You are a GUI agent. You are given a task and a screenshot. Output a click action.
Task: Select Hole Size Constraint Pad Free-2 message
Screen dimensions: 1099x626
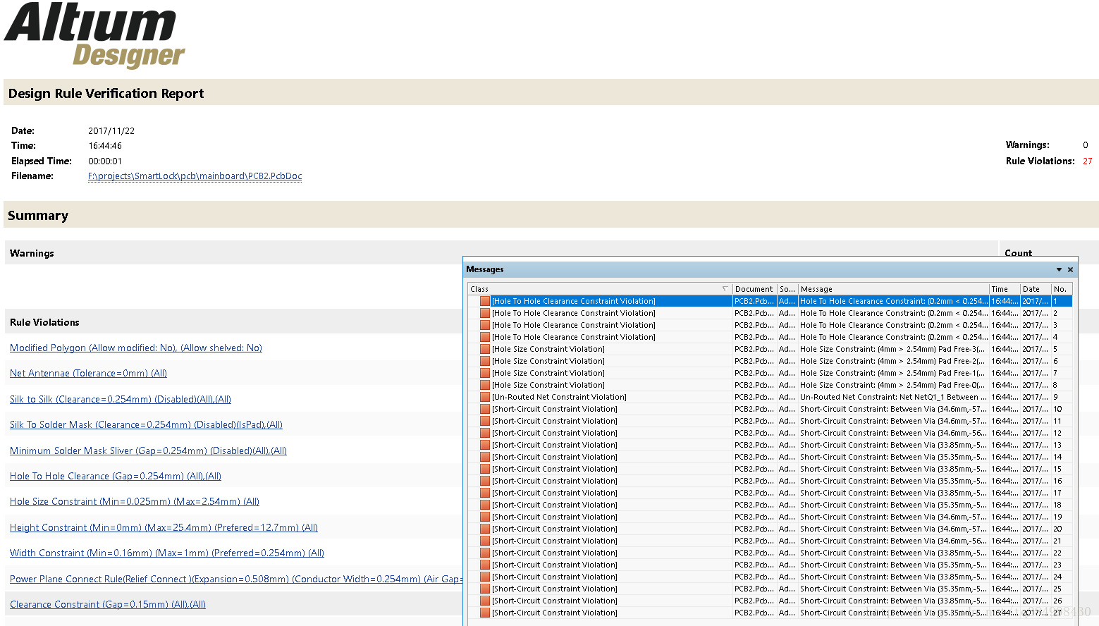tap(892, 361)
